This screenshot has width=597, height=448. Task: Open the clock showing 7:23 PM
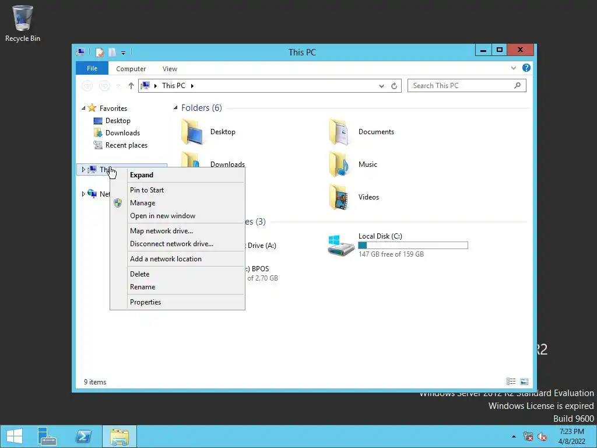point(571,436)
